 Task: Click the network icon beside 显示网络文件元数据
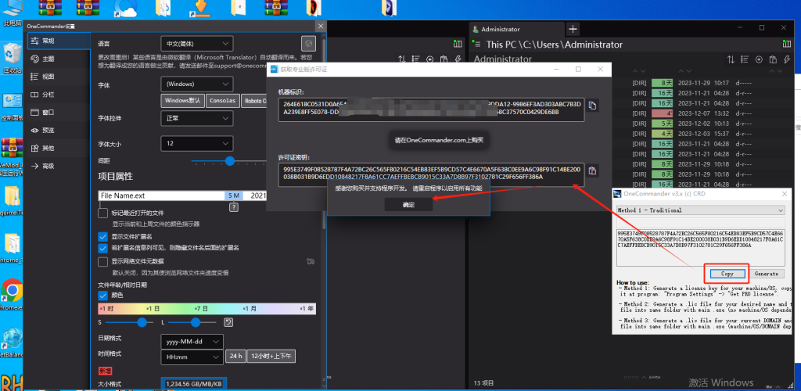[x=310, y=261]
